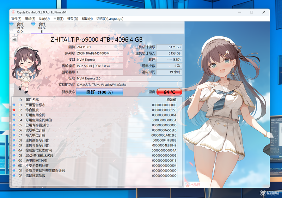The image size is (282, 198).
Task: Click the status dot for 控制器忙状态时间
Action: (14, 150)
